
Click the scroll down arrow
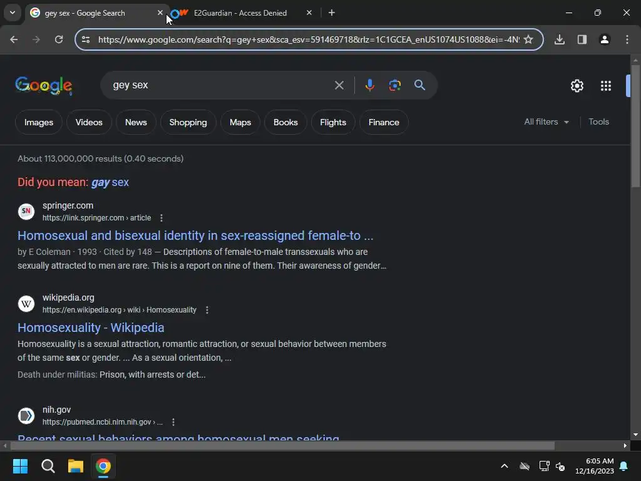[x=635, y=435]
